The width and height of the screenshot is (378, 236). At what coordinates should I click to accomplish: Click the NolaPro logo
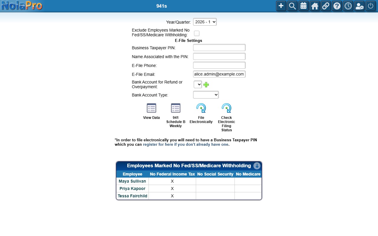point(22,6)
